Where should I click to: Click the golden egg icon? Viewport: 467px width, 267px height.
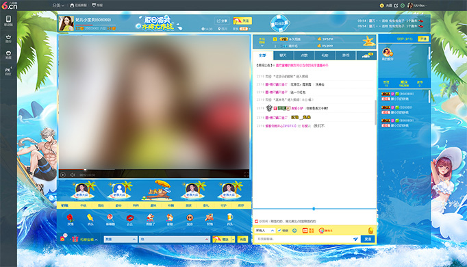pos(370,230)
